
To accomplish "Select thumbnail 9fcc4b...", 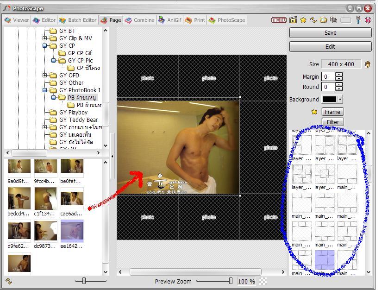I will (x=45, y=166).
